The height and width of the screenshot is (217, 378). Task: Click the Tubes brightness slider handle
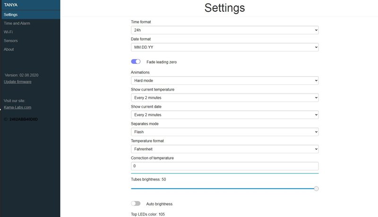click(316, 189)
